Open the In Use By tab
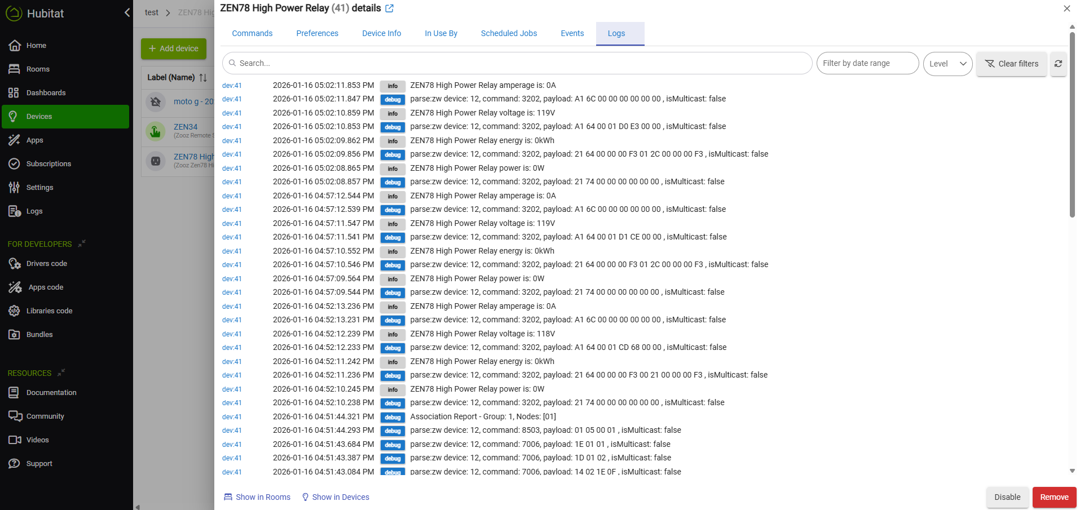1080x510 pixels. [441, 34]
